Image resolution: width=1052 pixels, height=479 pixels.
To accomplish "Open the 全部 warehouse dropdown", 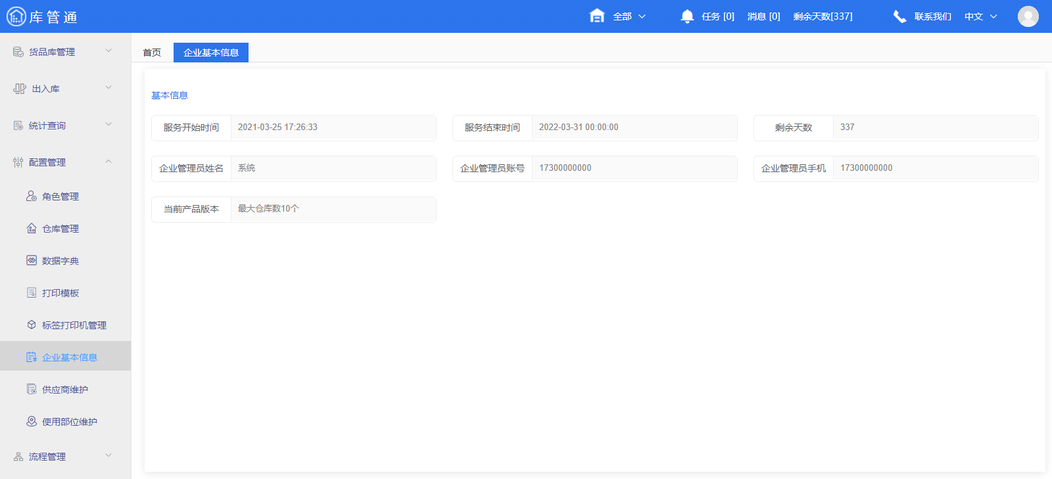I will [629, 16].
